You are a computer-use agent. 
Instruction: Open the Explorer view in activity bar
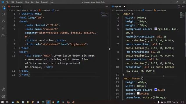pos(3,8)
